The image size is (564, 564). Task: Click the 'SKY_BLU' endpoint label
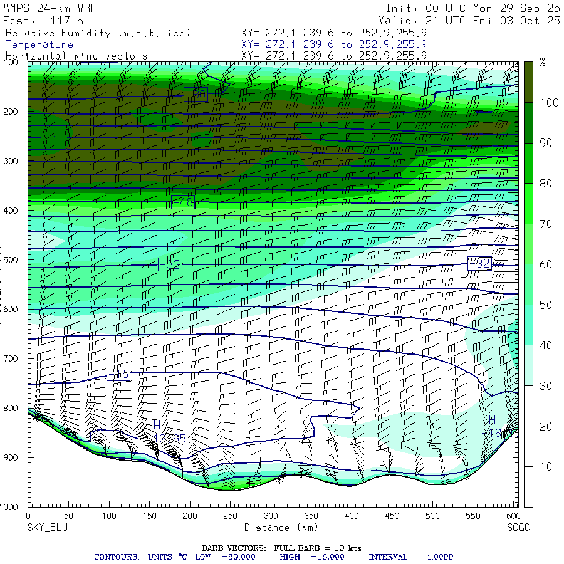48,527
